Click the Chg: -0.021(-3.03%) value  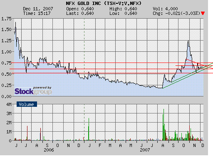click(176, 13)
